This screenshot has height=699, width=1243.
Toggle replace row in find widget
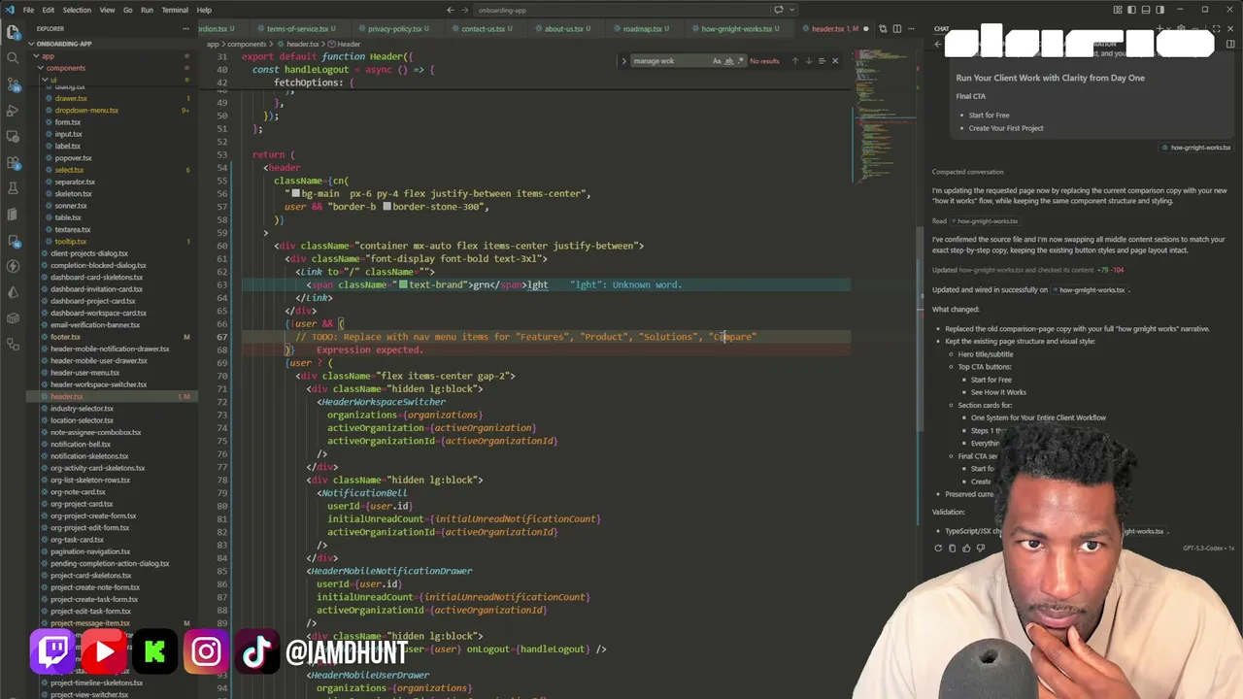click(x=624, y=60)
